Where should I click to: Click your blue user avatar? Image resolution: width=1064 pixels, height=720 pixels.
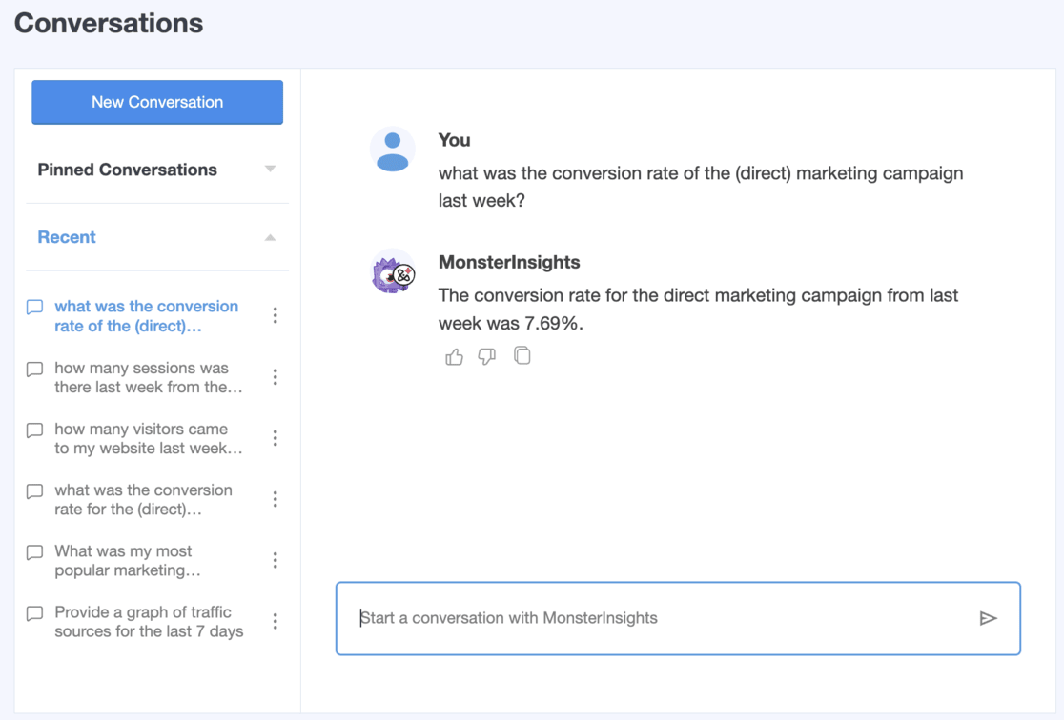coord(392,150)
